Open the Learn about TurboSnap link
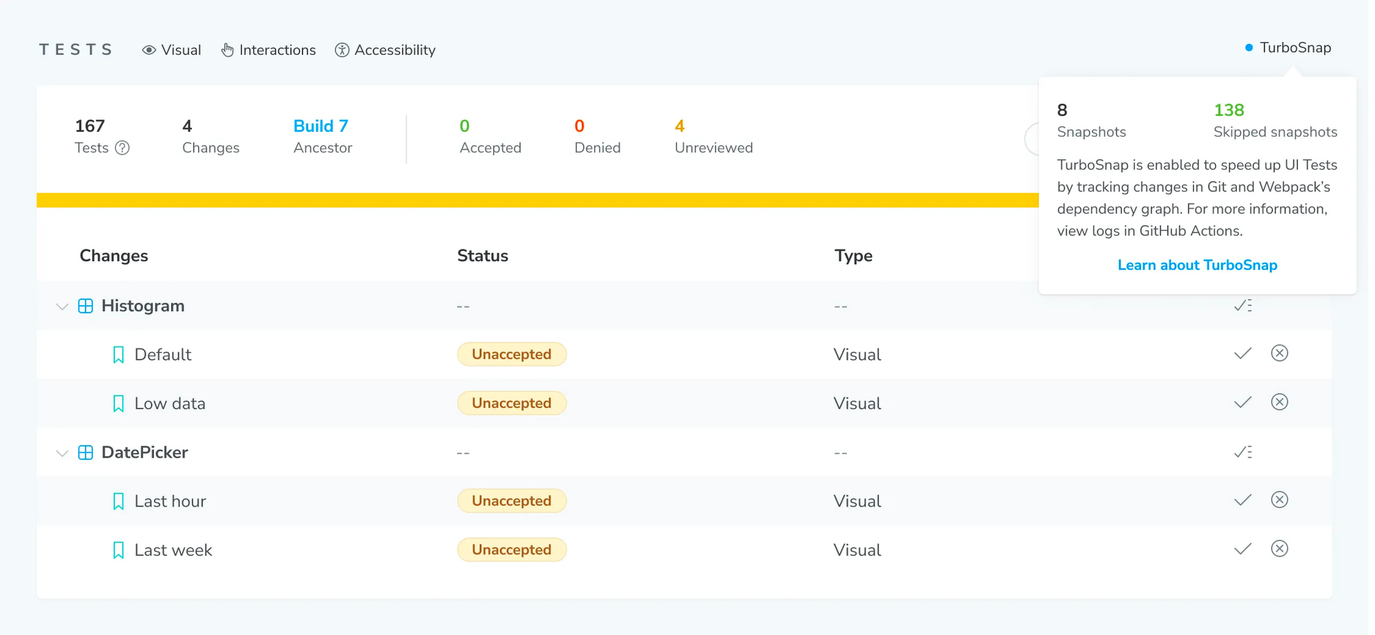This screenshot has width=1375, height=635. click(1198, 265)
